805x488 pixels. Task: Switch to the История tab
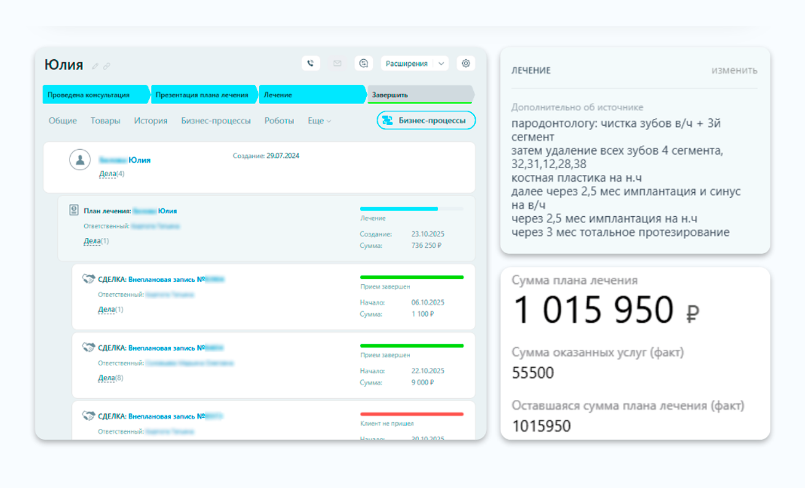151,121
